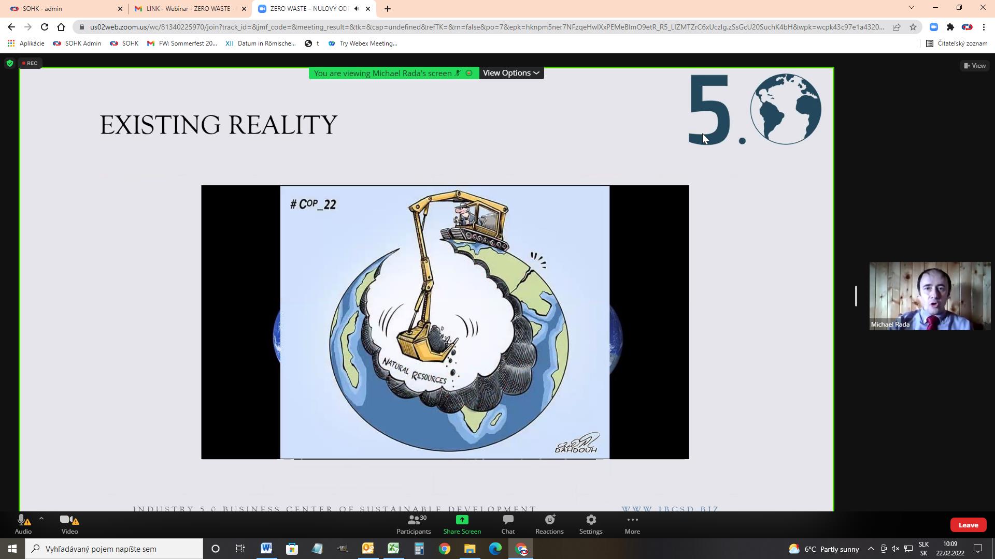Open Try Webex Meeting bookmark
This screenshot has height=559, width=995.
click(363, 43)
